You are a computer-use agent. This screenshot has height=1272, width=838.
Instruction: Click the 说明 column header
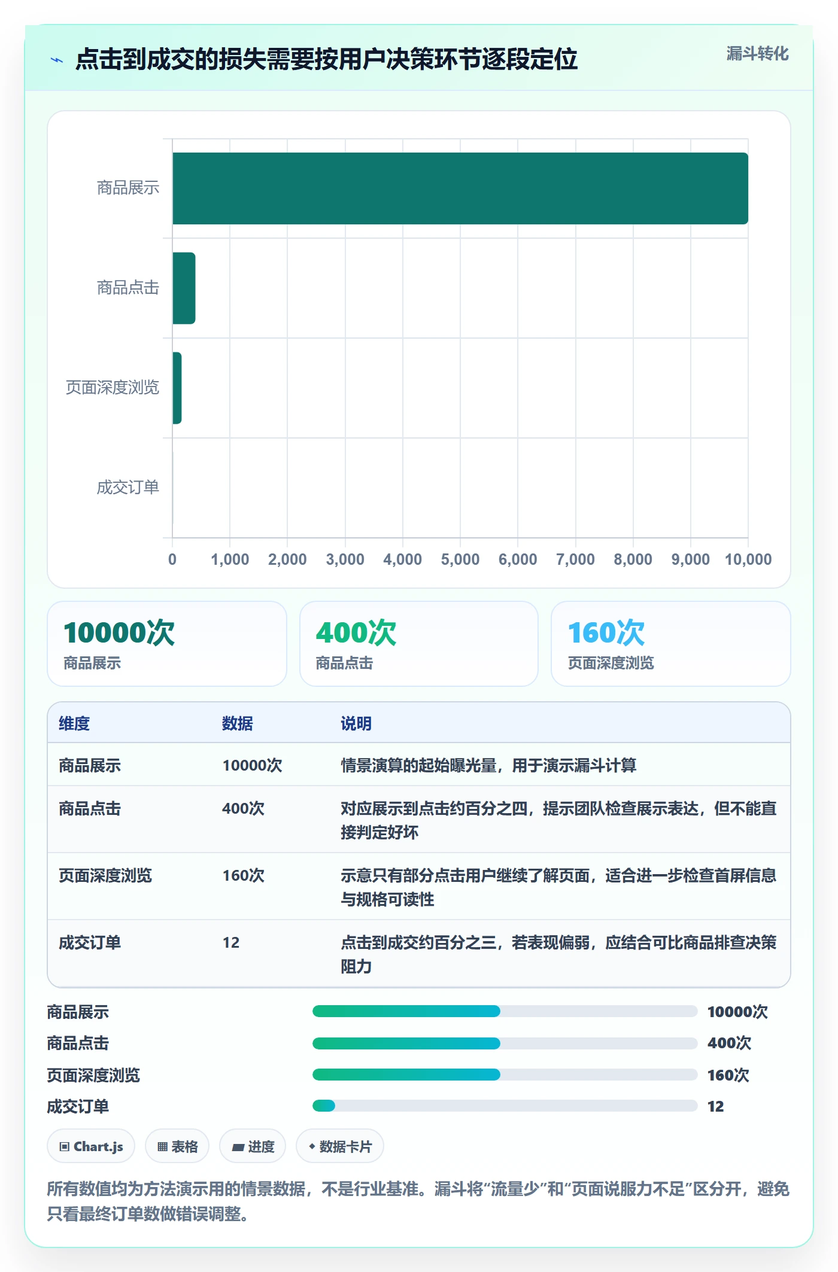356,723
